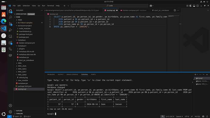The height and width of the screenshot is (118, 210).
Task: Toggle the primary side bar layout button
Action: click(191, 6)
